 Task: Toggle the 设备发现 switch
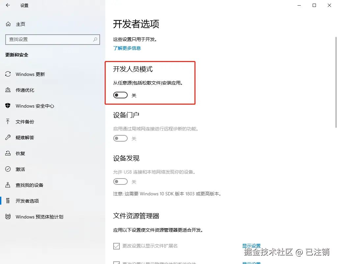point(120,182)
